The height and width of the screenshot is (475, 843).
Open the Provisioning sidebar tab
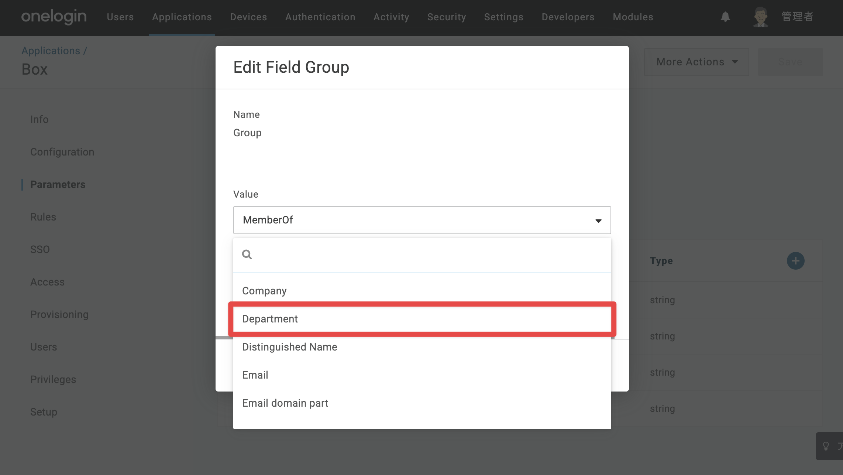[x=59, y=314]
